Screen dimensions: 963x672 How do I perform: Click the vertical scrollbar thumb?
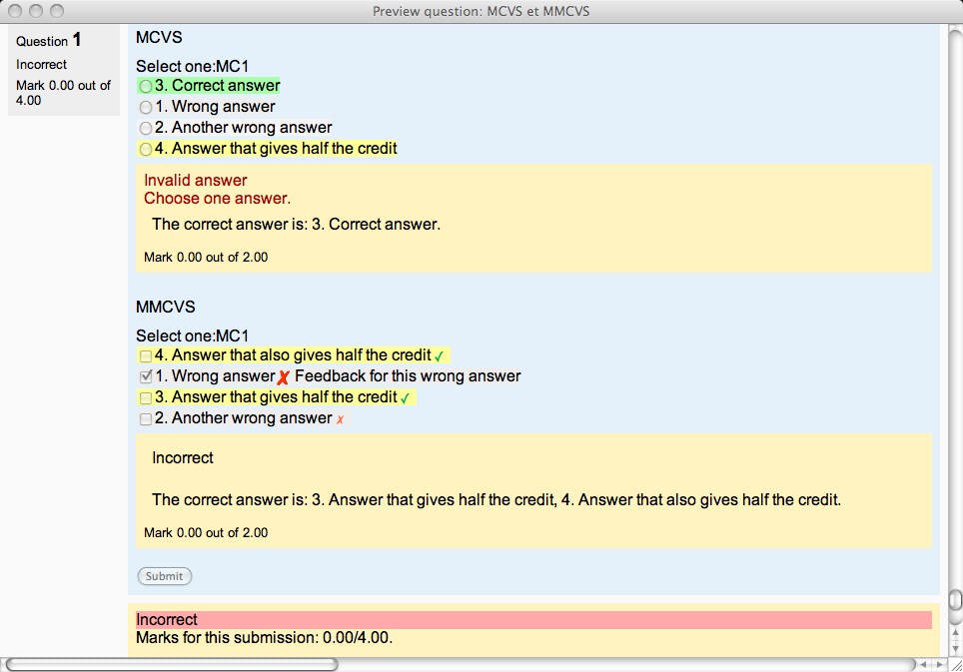click(955, 599)
